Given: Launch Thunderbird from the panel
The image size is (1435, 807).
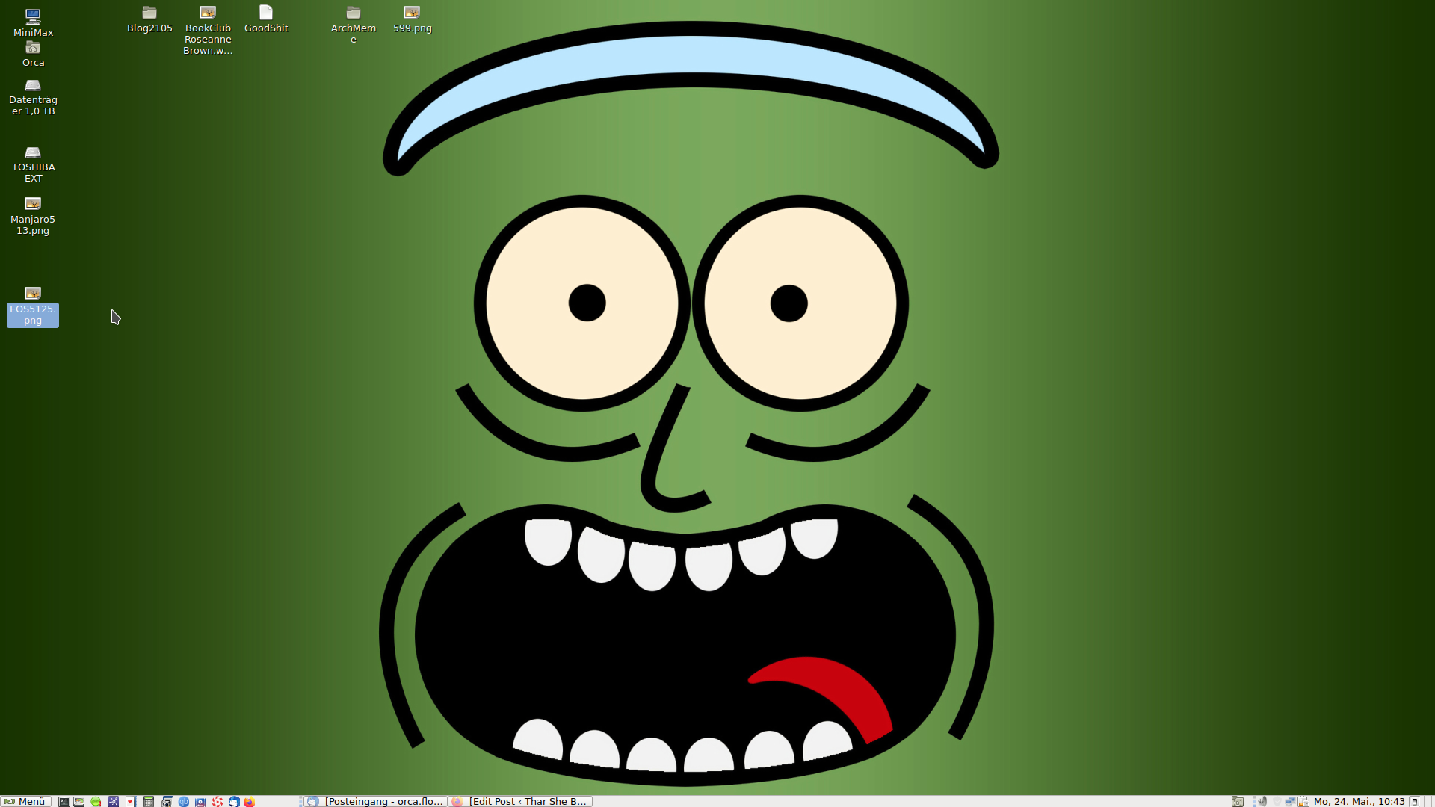Looking at the screenshot, I should point(234,801).
